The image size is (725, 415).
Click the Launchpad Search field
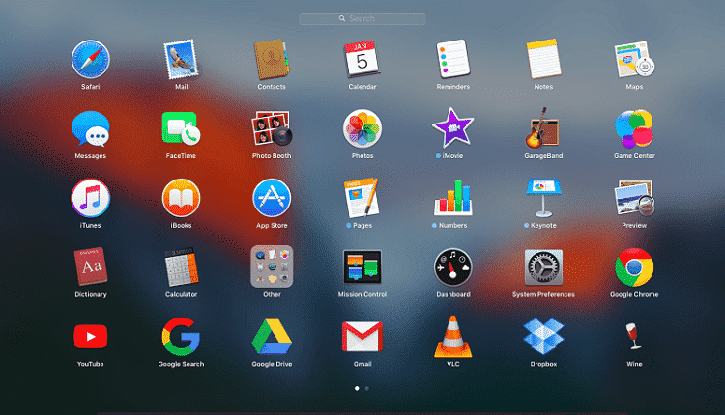[x=362, y=18]
